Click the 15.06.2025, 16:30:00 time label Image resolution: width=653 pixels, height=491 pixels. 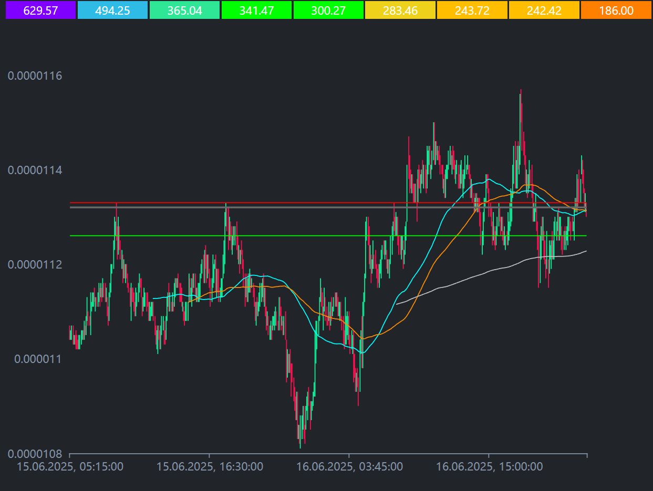[210, 466]
